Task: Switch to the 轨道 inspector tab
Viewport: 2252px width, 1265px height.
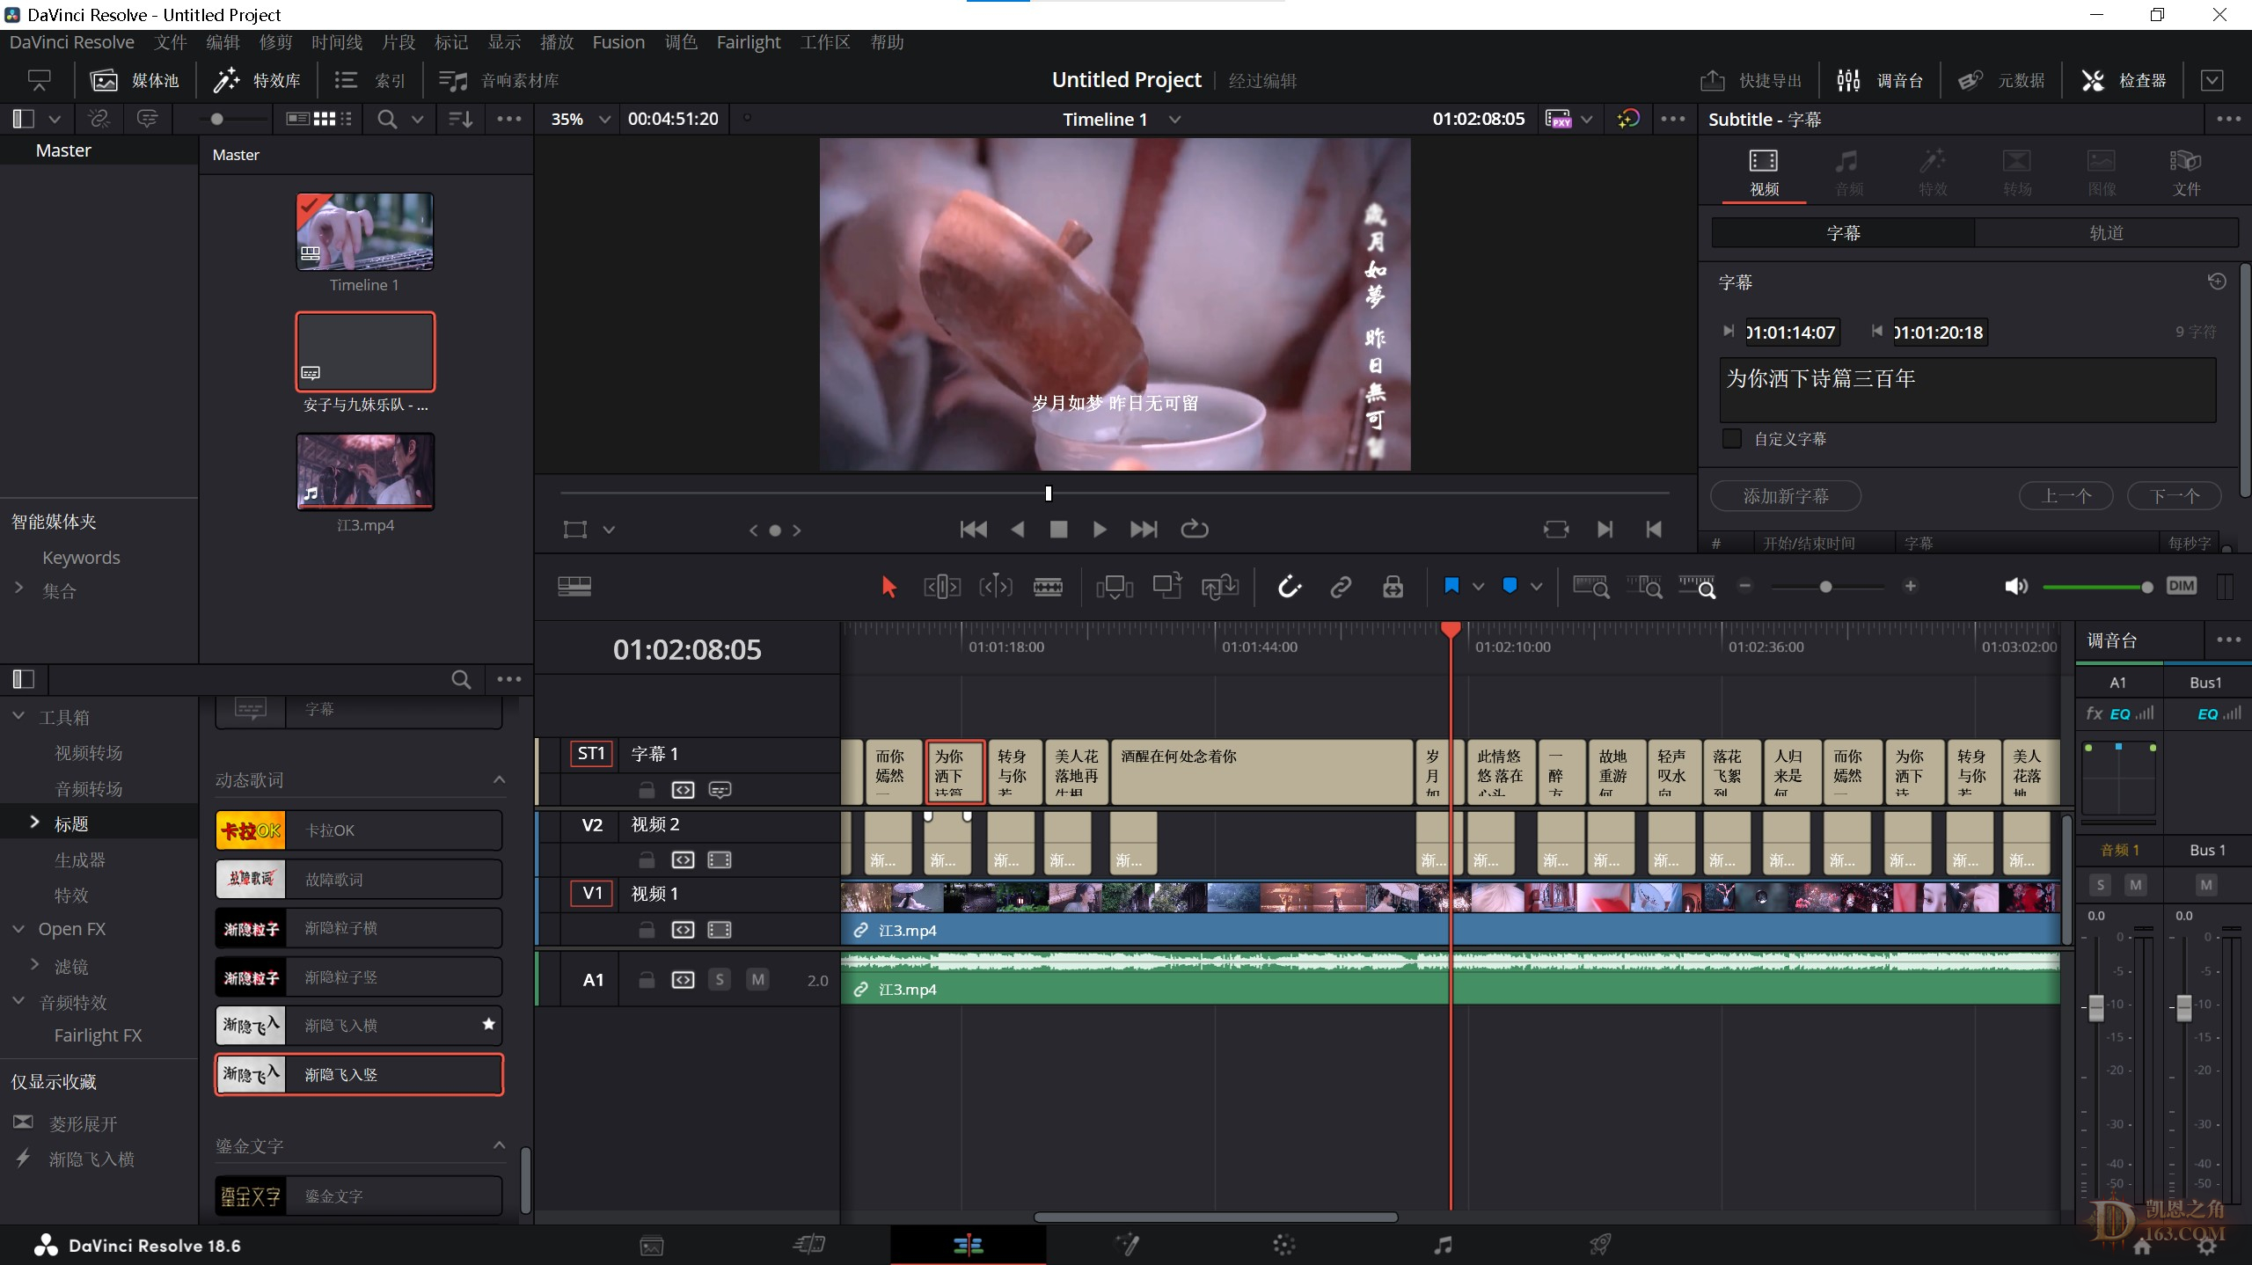Action: pyautogui.click(x=2106, y=232)
